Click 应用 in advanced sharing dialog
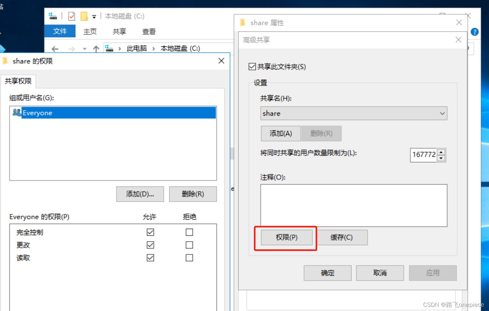Viewport: 489px width, 311px height. (433, 273)
